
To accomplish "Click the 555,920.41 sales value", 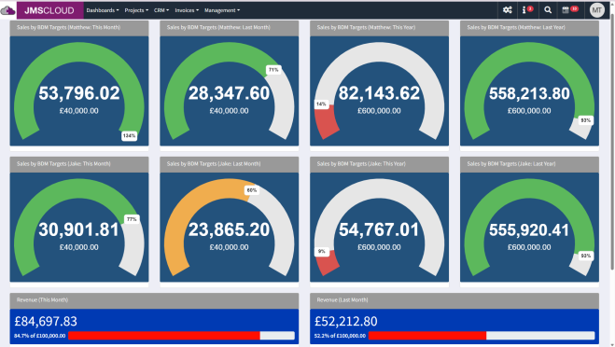I will pos(529,229).
